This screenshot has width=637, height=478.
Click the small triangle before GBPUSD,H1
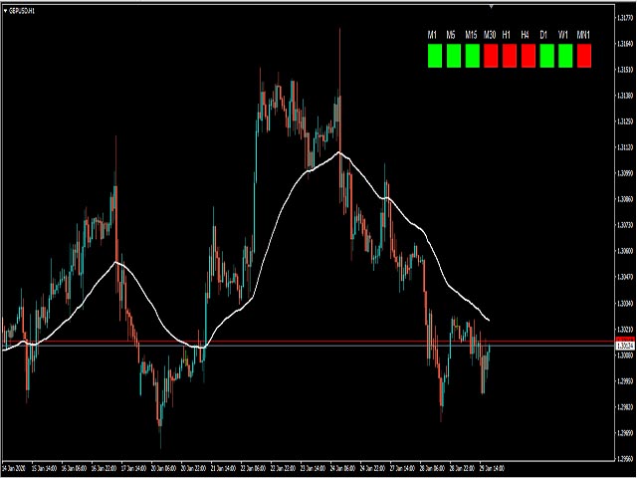(5, 11)
